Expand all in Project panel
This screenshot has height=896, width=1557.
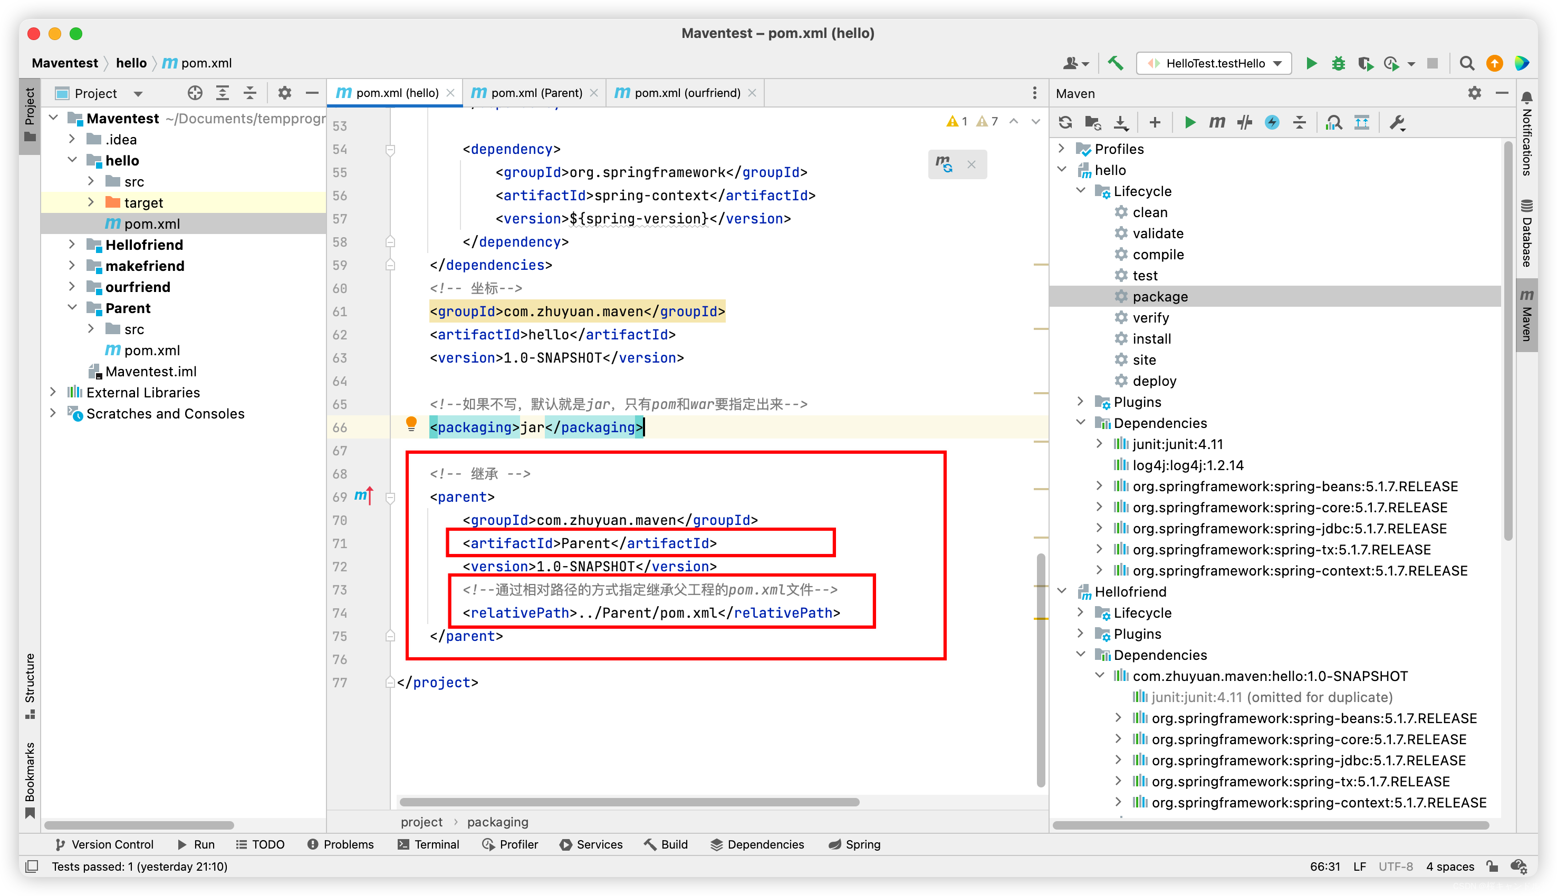coord(222,93)
